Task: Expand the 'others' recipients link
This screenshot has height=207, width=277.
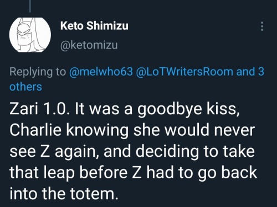Action: click(x=25, y=87)
